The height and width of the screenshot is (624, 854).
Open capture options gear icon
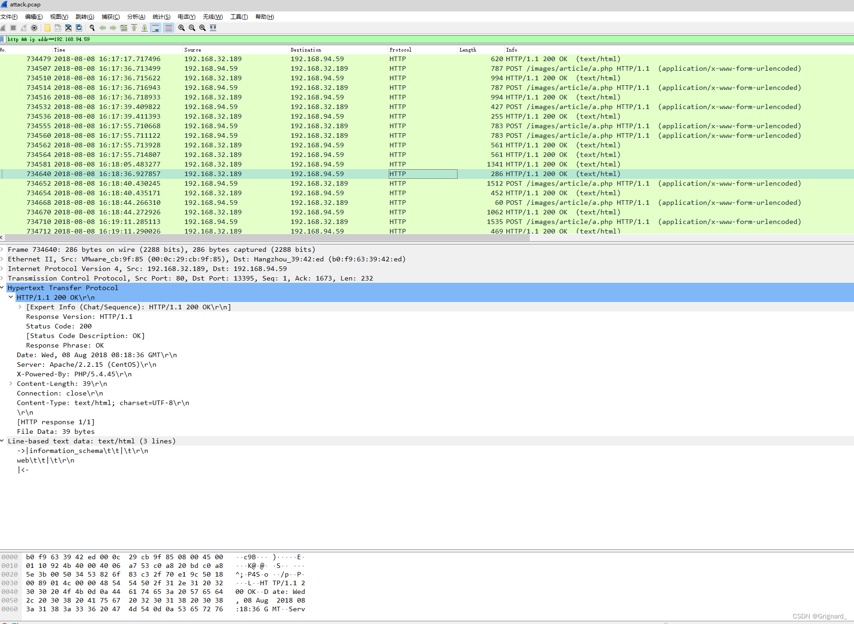point(34,28)
